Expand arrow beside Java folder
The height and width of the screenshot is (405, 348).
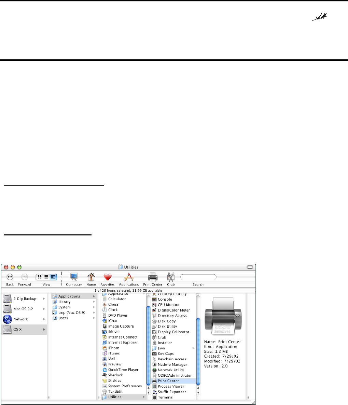193,348
